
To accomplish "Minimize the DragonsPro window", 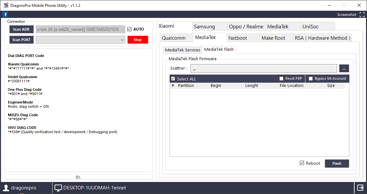I will point(329,5).
